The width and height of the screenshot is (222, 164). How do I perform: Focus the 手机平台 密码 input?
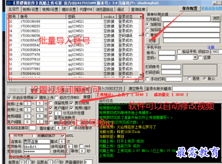[x=167, y=58]
